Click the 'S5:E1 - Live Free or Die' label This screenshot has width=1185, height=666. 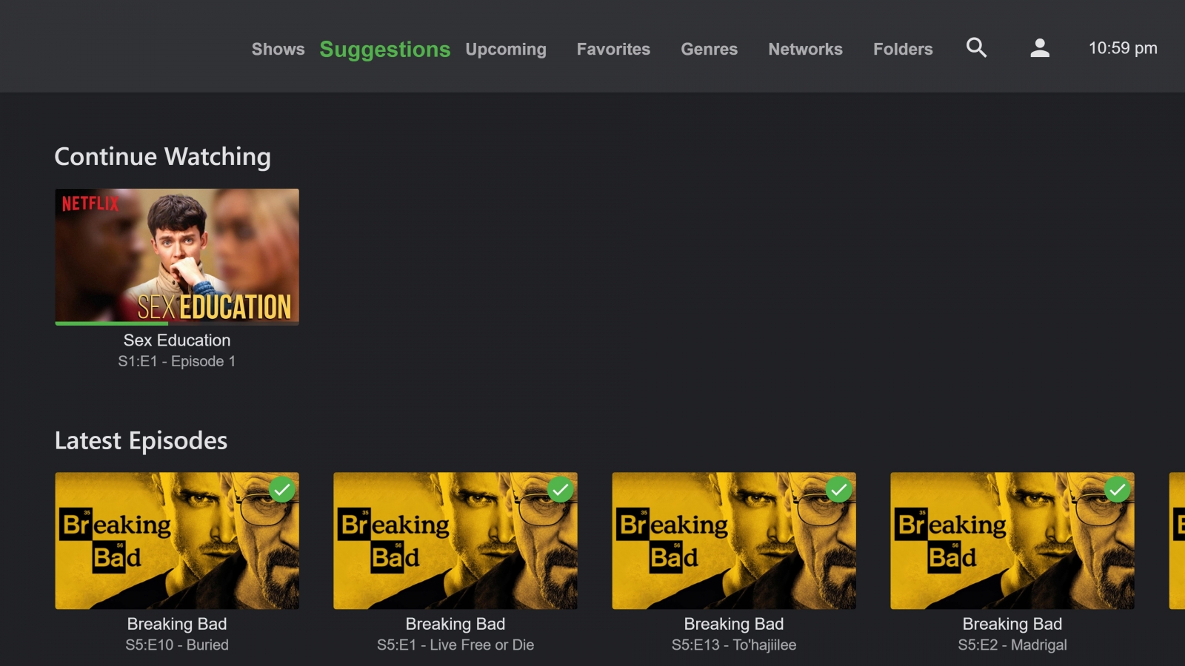tap(455, 645)
